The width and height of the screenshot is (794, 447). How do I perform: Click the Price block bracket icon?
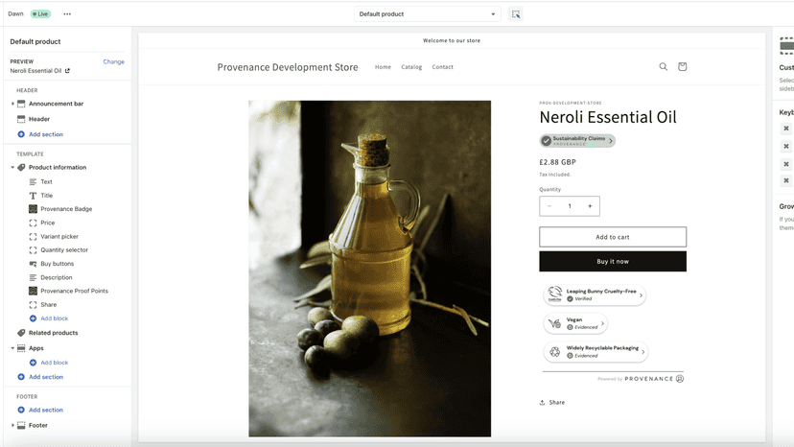pos(33,223)
